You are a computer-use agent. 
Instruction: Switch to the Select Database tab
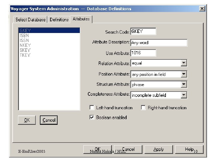(30, 19)
